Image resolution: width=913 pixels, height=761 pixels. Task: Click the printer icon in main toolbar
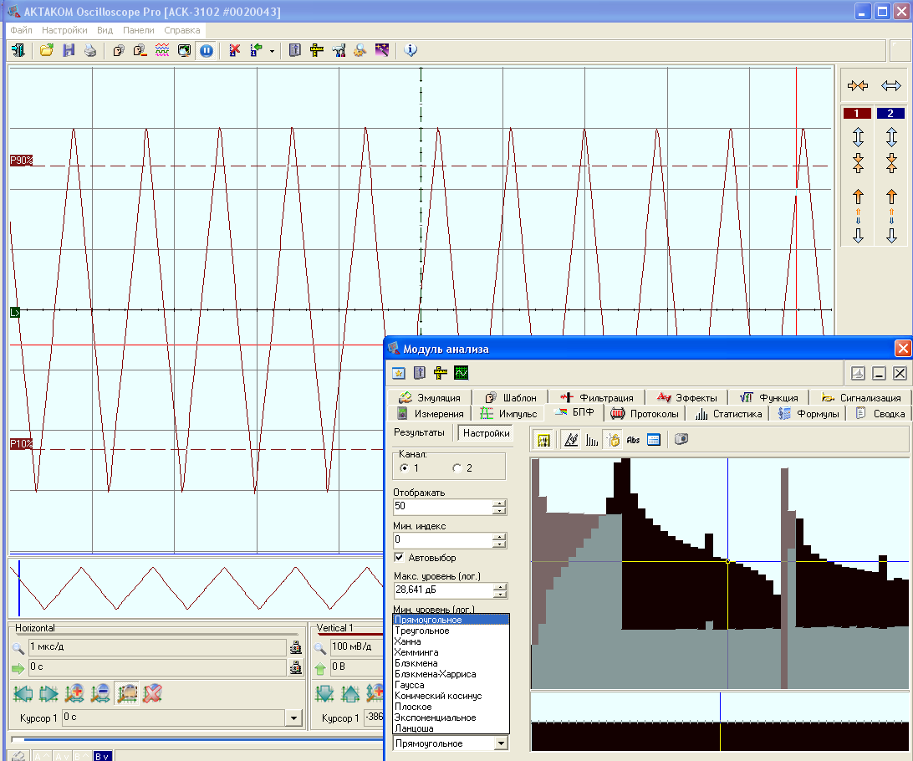[90, 50]
